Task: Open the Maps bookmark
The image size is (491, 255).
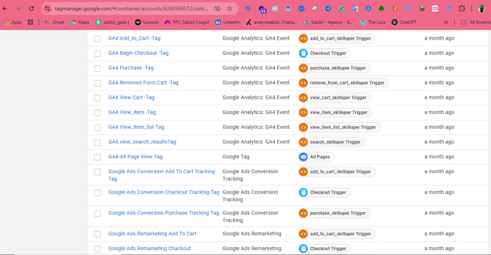Action: [x=79, y=22]
